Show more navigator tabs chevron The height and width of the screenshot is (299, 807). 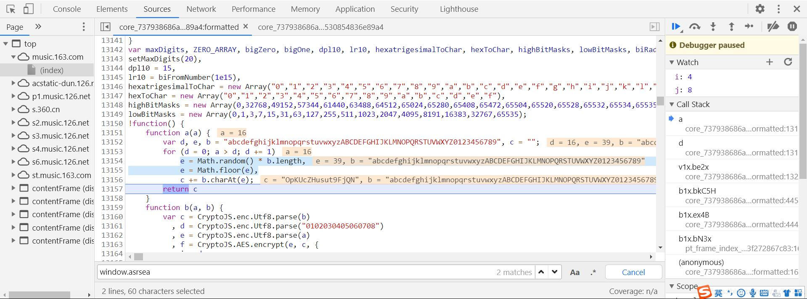pos(38,27)
